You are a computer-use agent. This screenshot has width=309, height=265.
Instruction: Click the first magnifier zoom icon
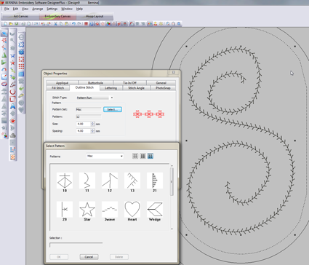(168, 24)
